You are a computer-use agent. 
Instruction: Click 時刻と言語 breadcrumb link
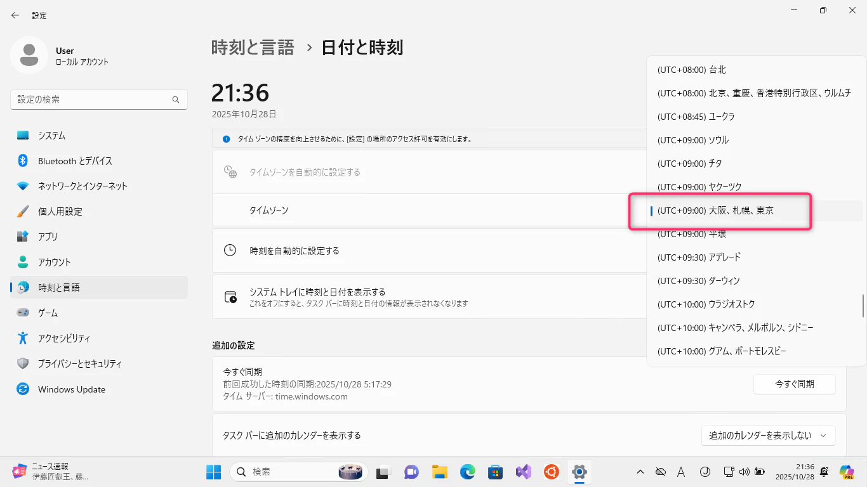coord(253,48)
